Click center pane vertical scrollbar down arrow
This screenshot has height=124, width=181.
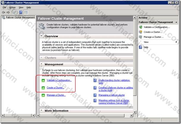click(134, 112)
